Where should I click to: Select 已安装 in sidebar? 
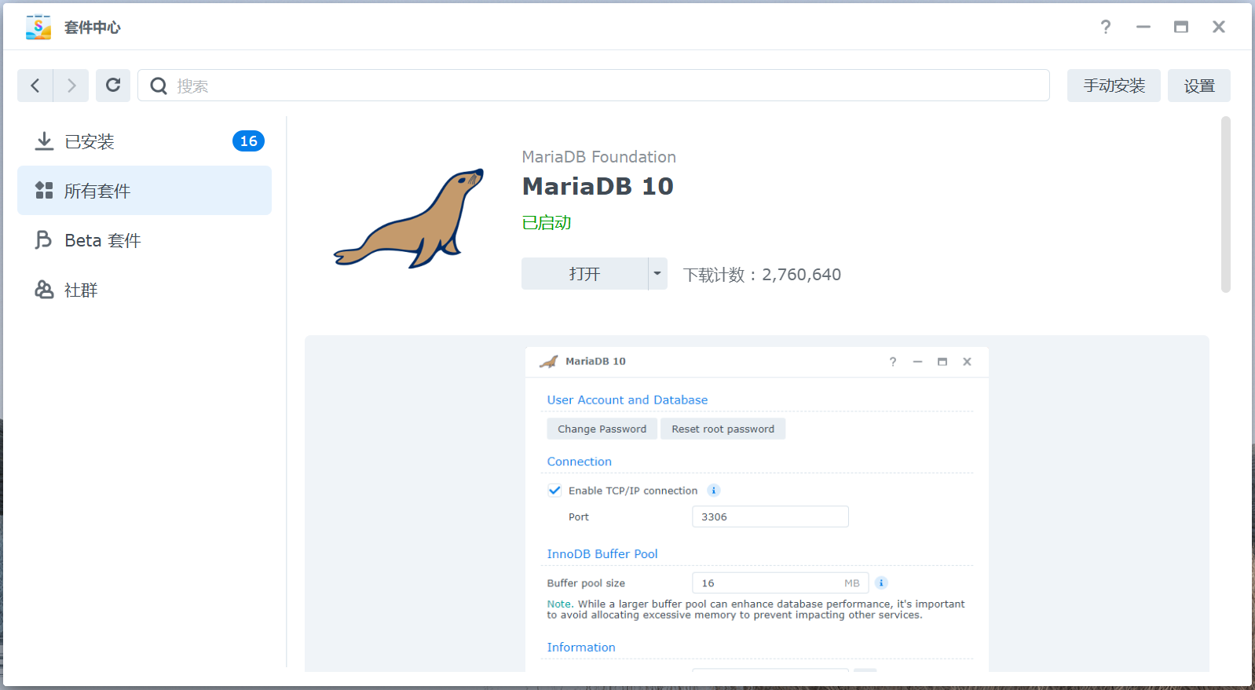pyautogui.click(x=145, y=141)
